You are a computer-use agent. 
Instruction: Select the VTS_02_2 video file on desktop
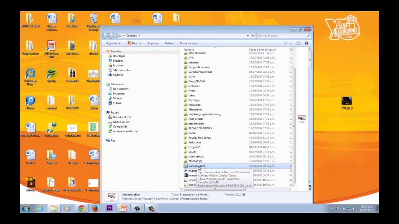click(x=347, y=103)
